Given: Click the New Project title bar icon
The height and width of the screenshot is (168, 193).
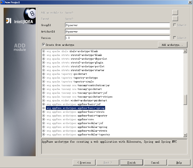Looking at the screenshot, I should [x=2, y=2].
